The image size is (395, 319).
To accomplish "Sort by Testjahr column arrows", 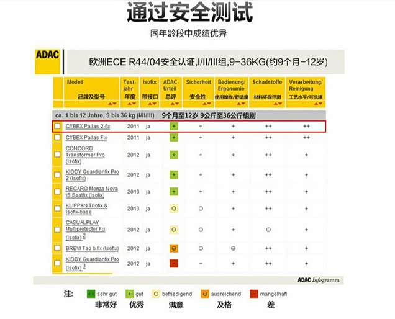I will pos(132,104).
